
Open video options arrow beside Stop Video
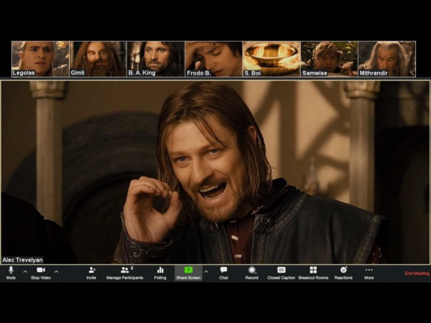[57, 272]
